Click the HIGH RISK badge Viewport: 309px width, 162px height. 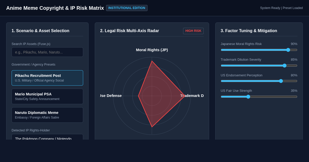(193, 31)
